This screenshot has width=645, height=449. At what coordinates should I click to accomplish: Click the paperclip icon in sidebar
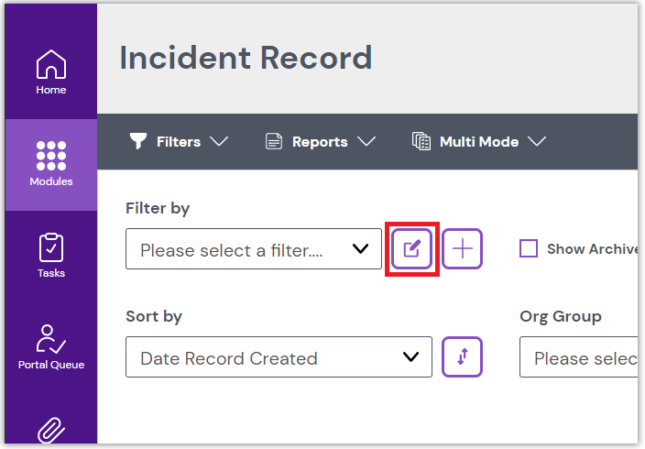51,431
